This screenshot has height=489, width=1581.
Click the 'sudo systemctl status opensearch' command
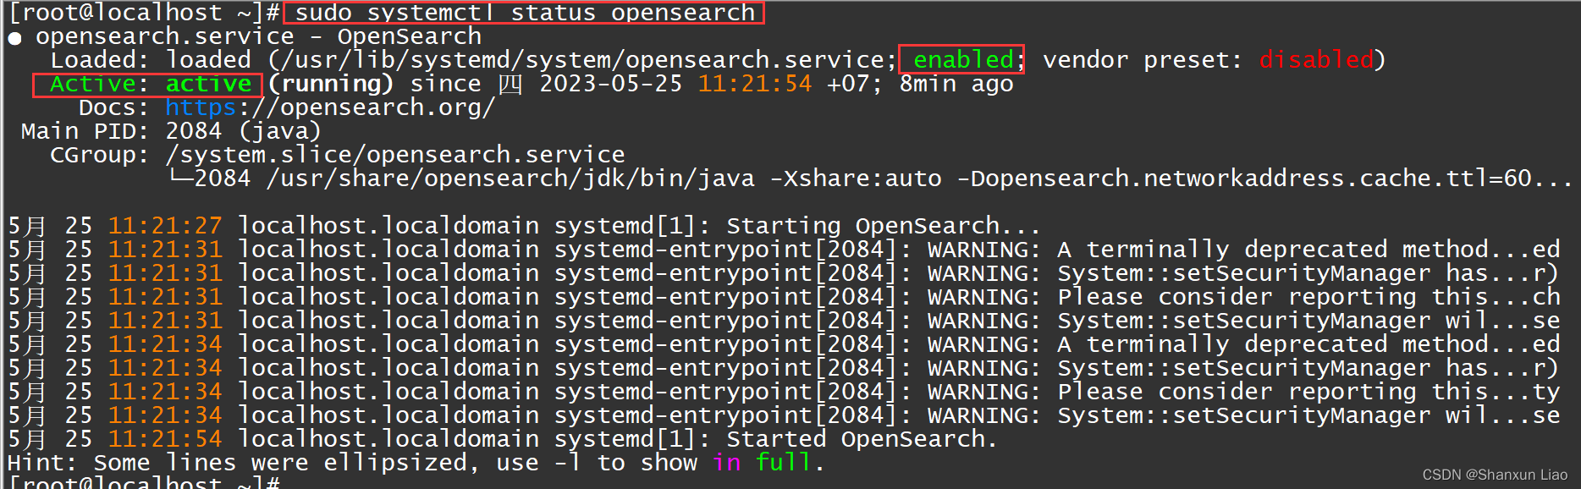pos(524,13)
